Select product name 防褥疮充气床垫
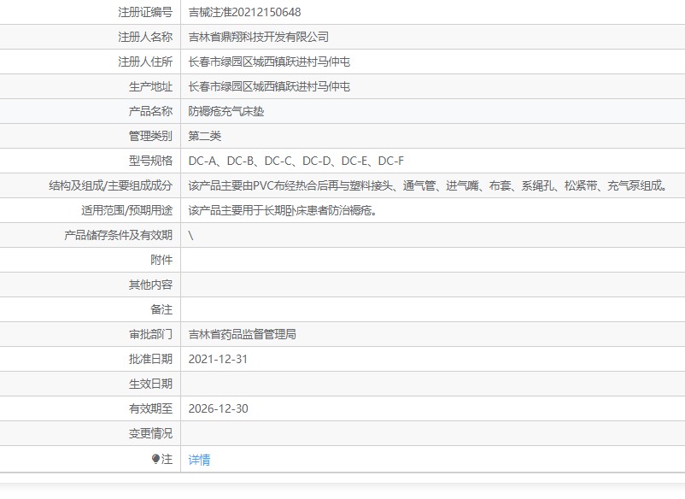This screenshot has width=685, height=499. click(x=226, y=111)
